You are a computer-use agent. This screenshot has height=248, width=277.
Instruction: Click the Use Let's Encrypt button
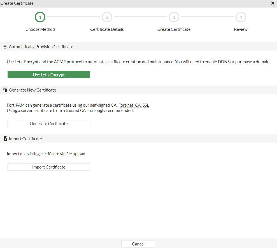(x=49, y=75)
